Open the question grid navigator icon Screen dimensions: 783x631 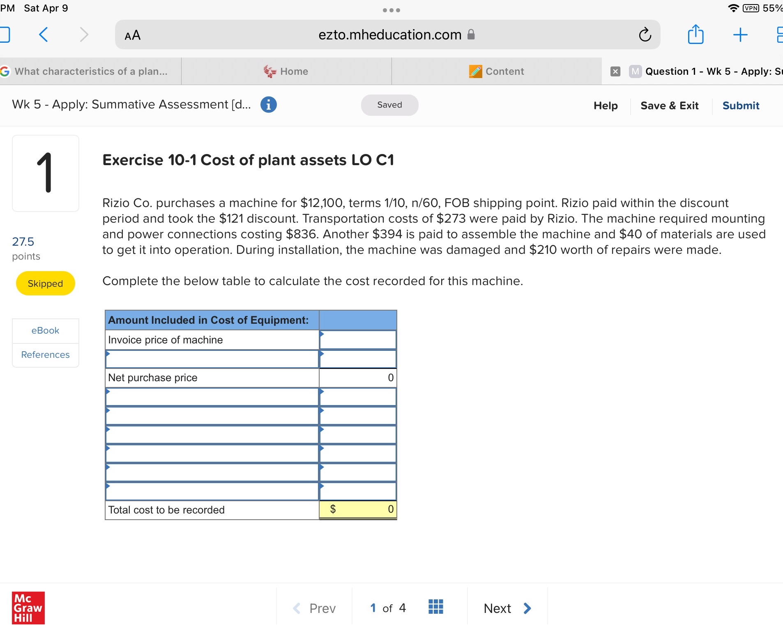[x=436, y=607]
